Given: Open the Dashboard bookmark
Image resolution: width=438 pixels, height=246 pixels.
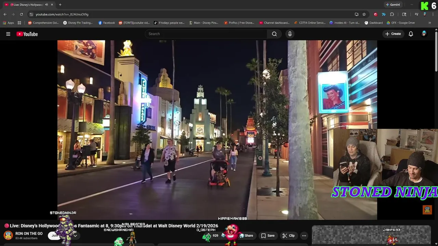Looking at the screenshot, I should [374, 23].
